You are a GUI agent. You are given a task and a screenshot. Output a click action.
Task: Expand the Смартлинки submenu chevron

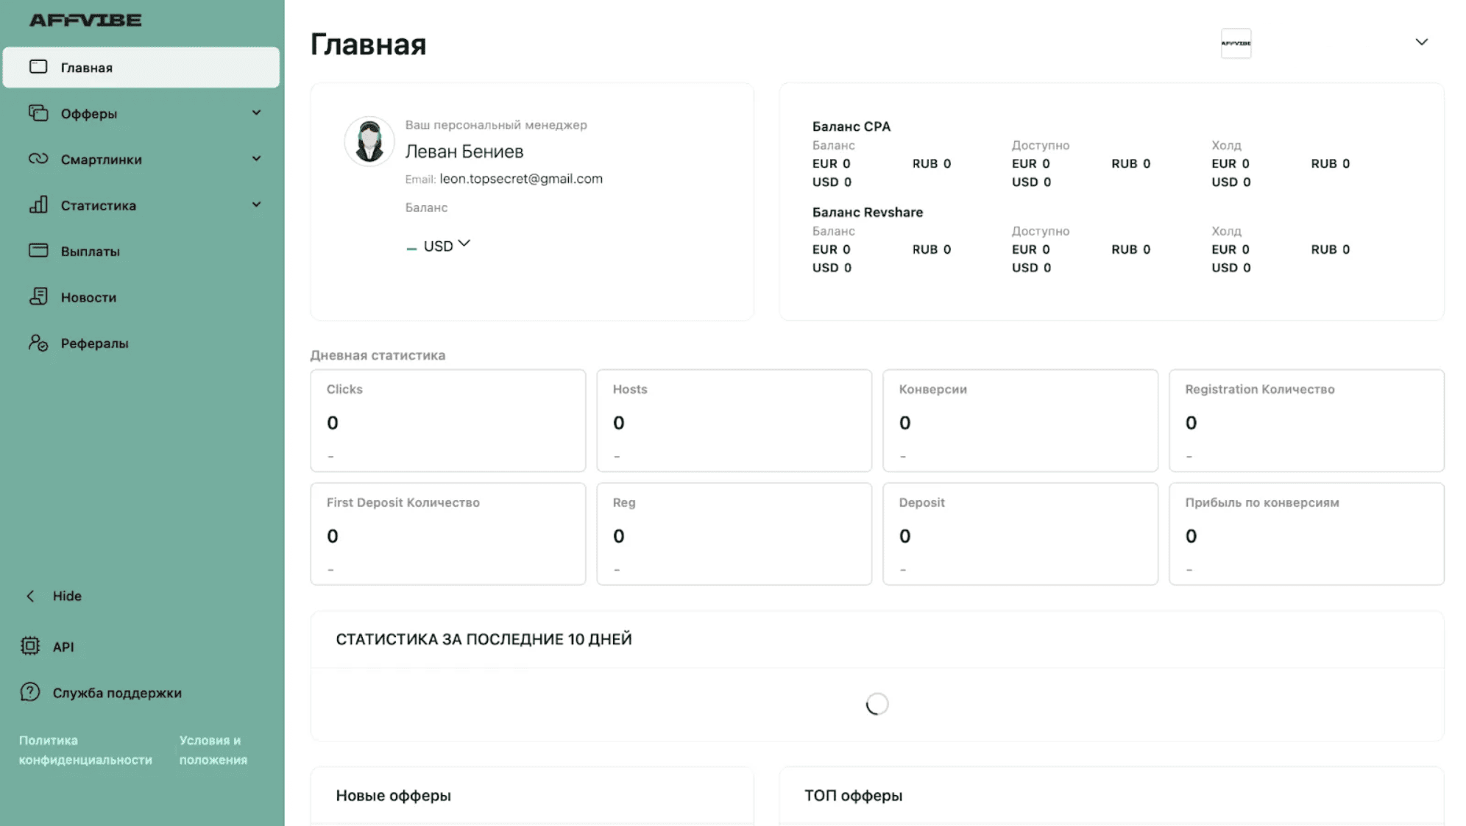pyautogui.click(x=256, y=159)
